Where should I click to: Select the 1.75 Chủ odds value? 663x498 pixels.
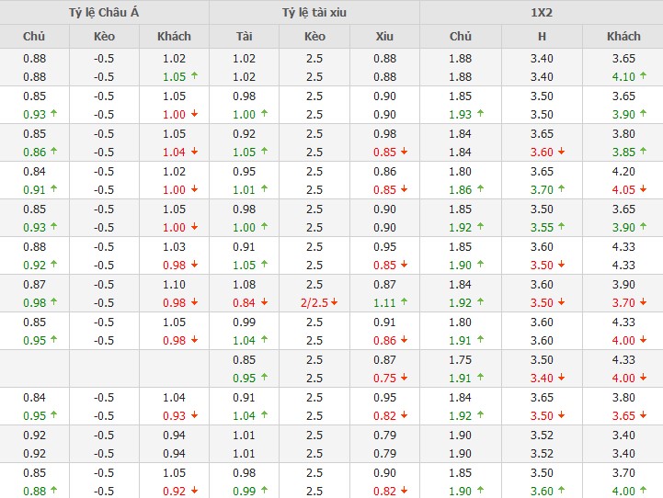pyautogui.click(x=460, y=360)
